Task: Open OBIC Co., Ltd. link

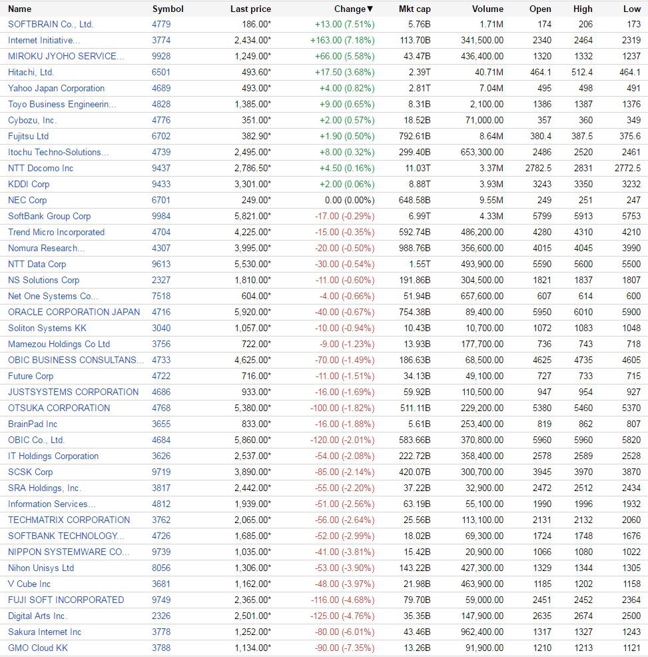Action: coord(36,440)
